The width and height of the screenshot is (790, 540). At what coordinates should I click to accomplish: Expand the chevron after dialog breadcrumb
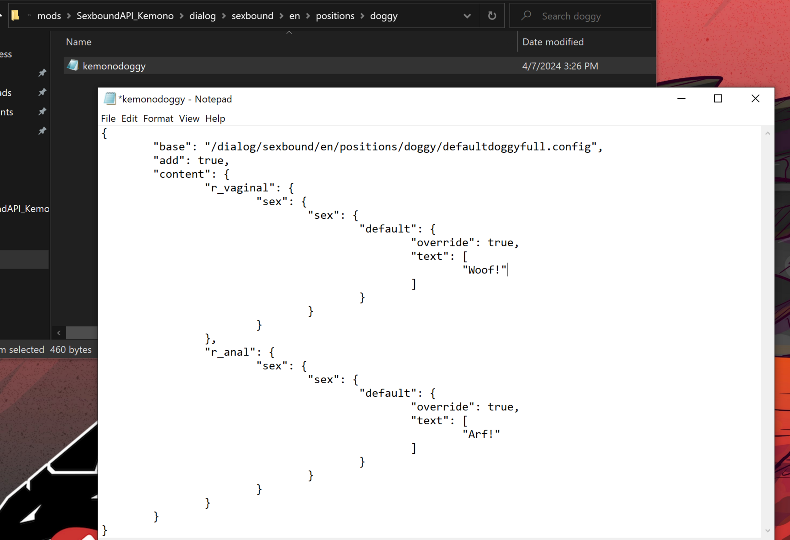click(x=224, y=16)
